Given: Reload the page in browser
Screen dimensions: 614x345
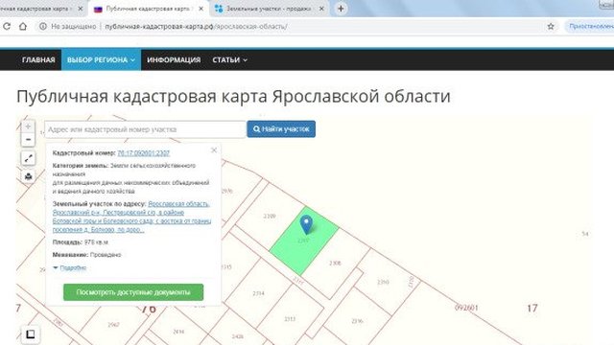Looking at the screenshot, I should click(x=7, y=27).
